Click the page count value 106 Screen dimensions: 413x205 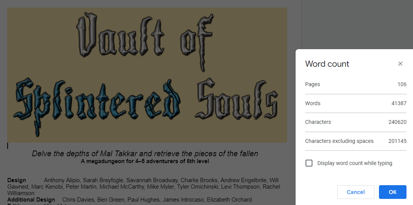point(402,84)
